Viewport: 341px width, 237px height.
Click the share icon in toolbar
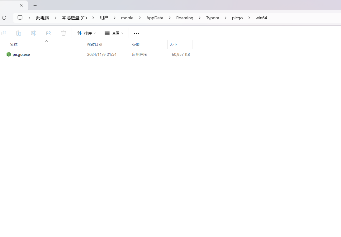49,33
